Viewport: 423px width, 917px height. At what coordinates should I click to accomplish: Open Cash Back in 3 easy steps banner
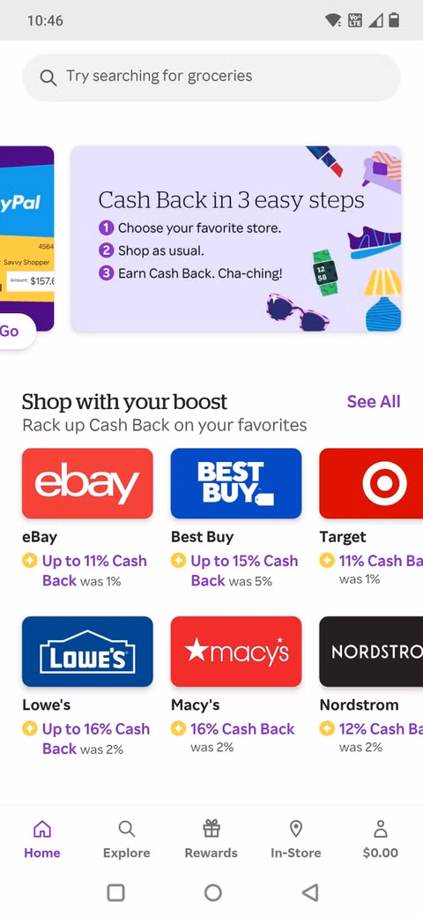[x=236, y=239]
